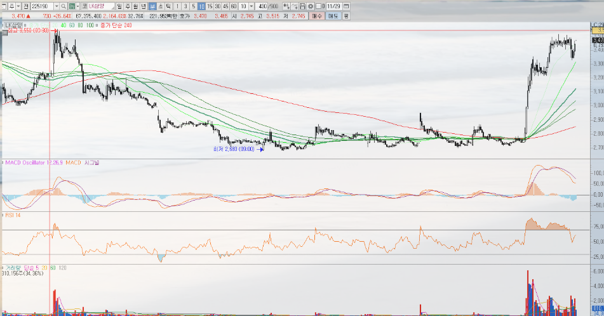
Task: Toggle the checkbox next to 0 in the toolbar
Action: (x=318, y=6)
